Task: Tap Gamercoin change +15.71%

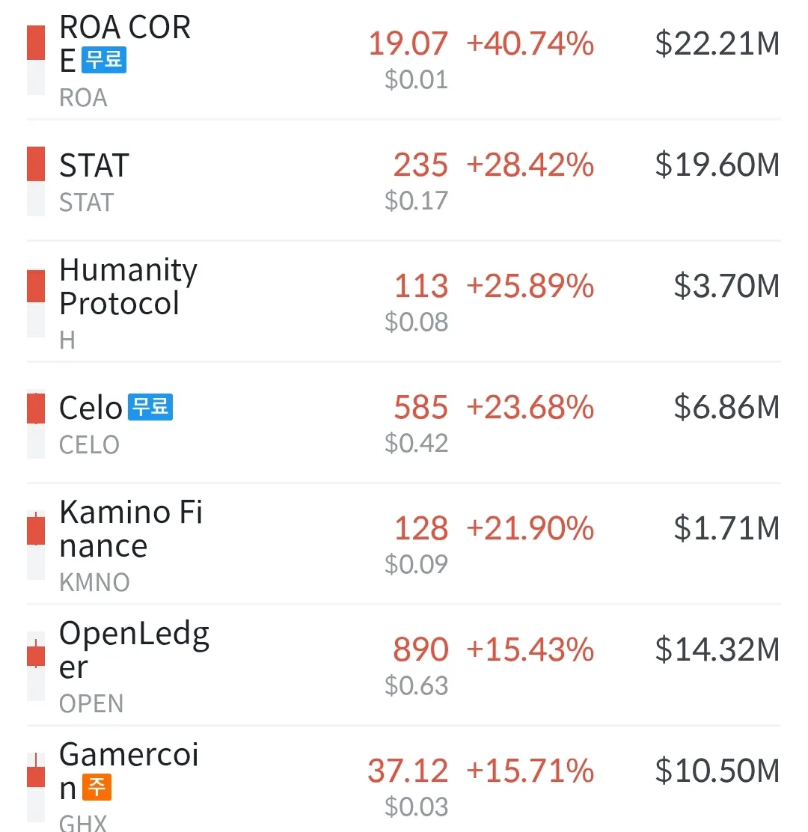Action: click(530, 771)
